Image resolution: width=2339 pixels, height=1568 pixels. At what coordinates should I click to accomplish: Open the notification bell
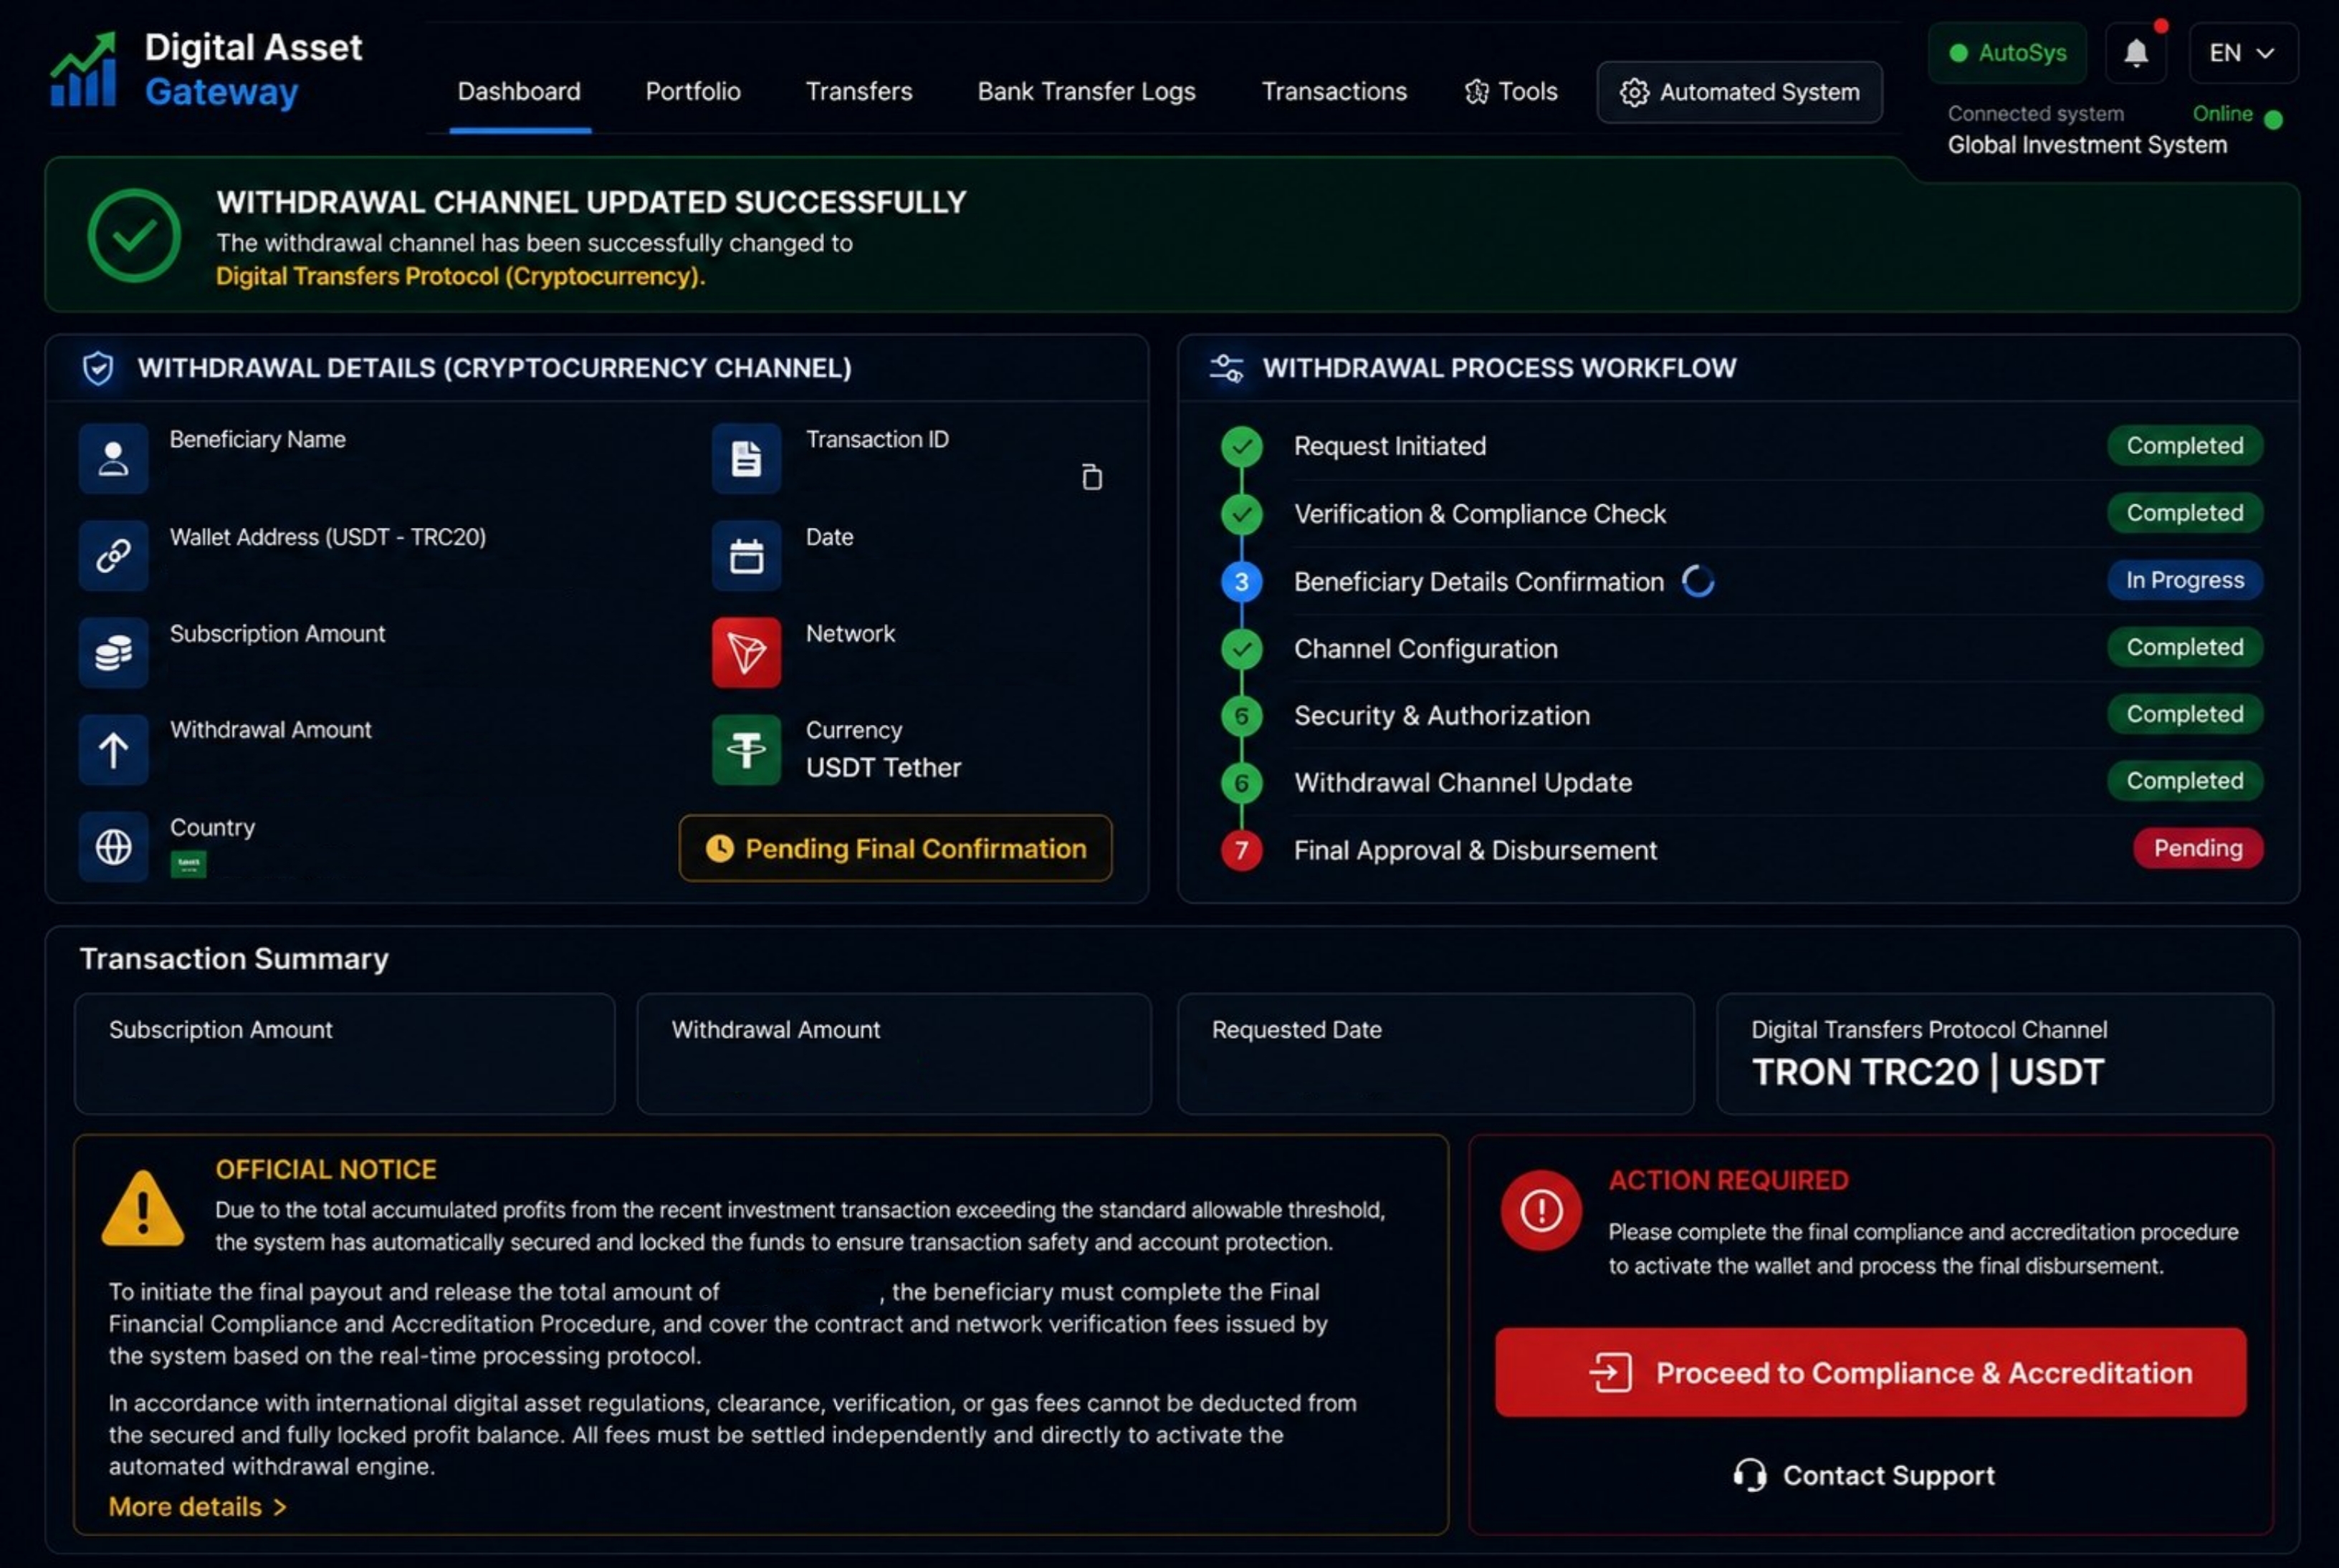click(2136, 53)
